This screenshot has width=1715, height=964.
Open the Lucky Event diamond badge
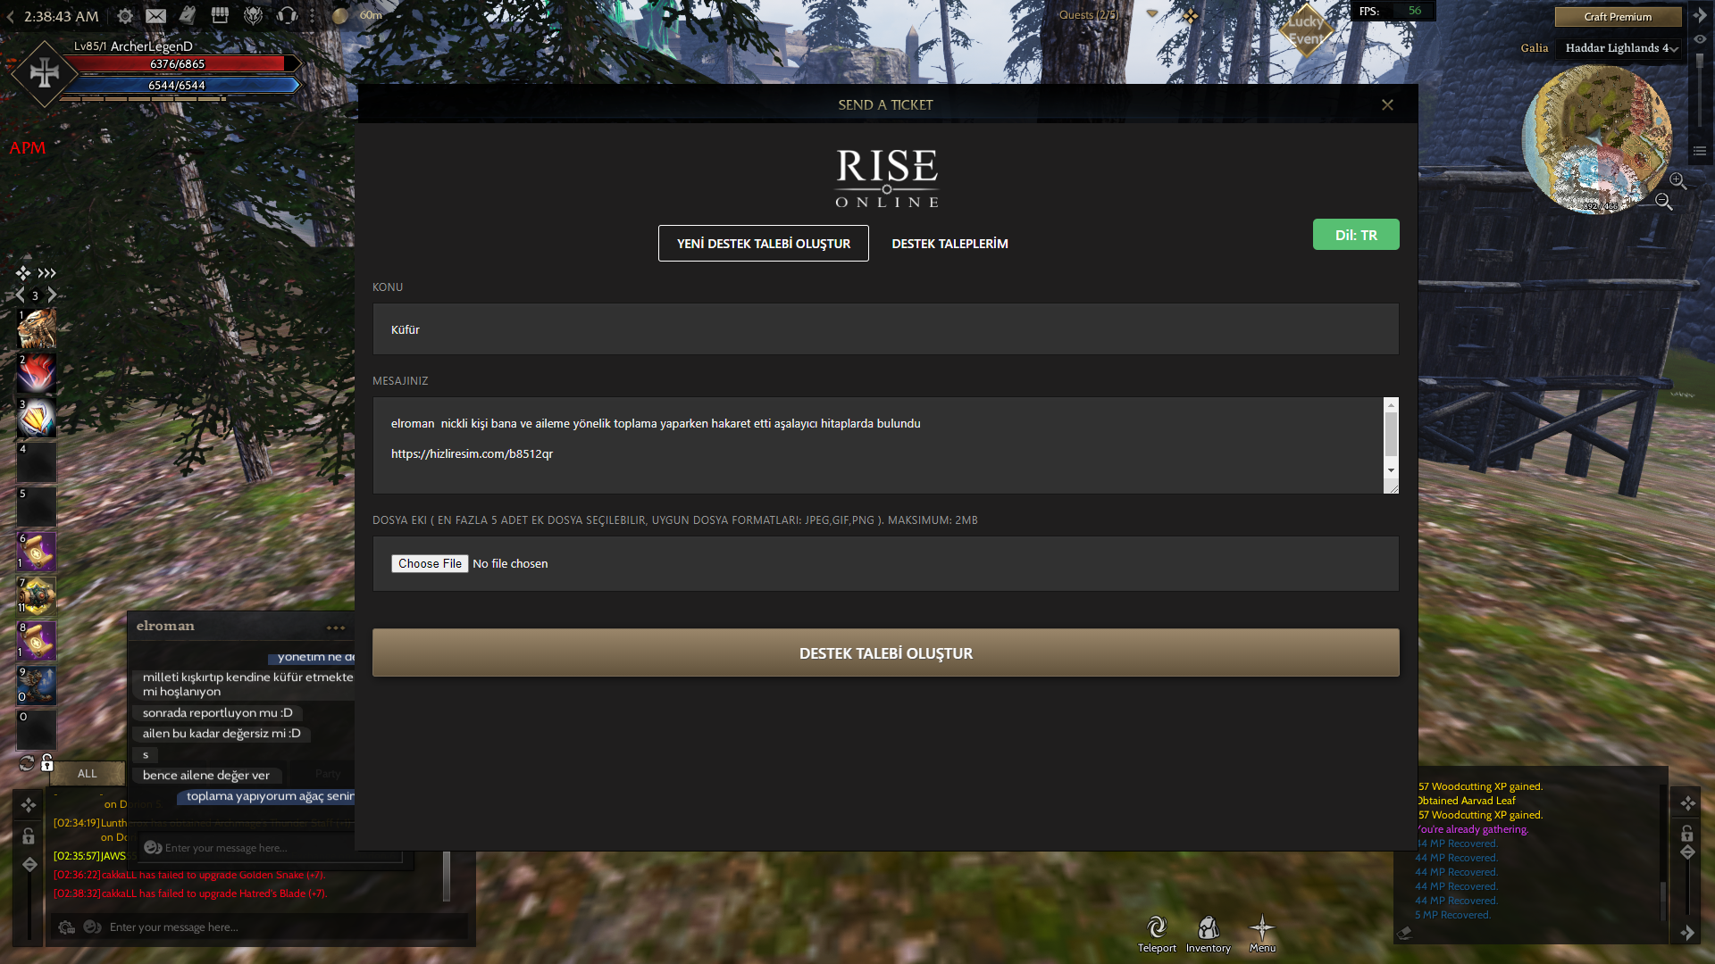click(x=1306, y=30)
